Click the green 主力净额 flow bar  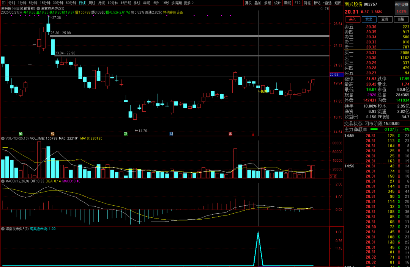coord(374,130)
